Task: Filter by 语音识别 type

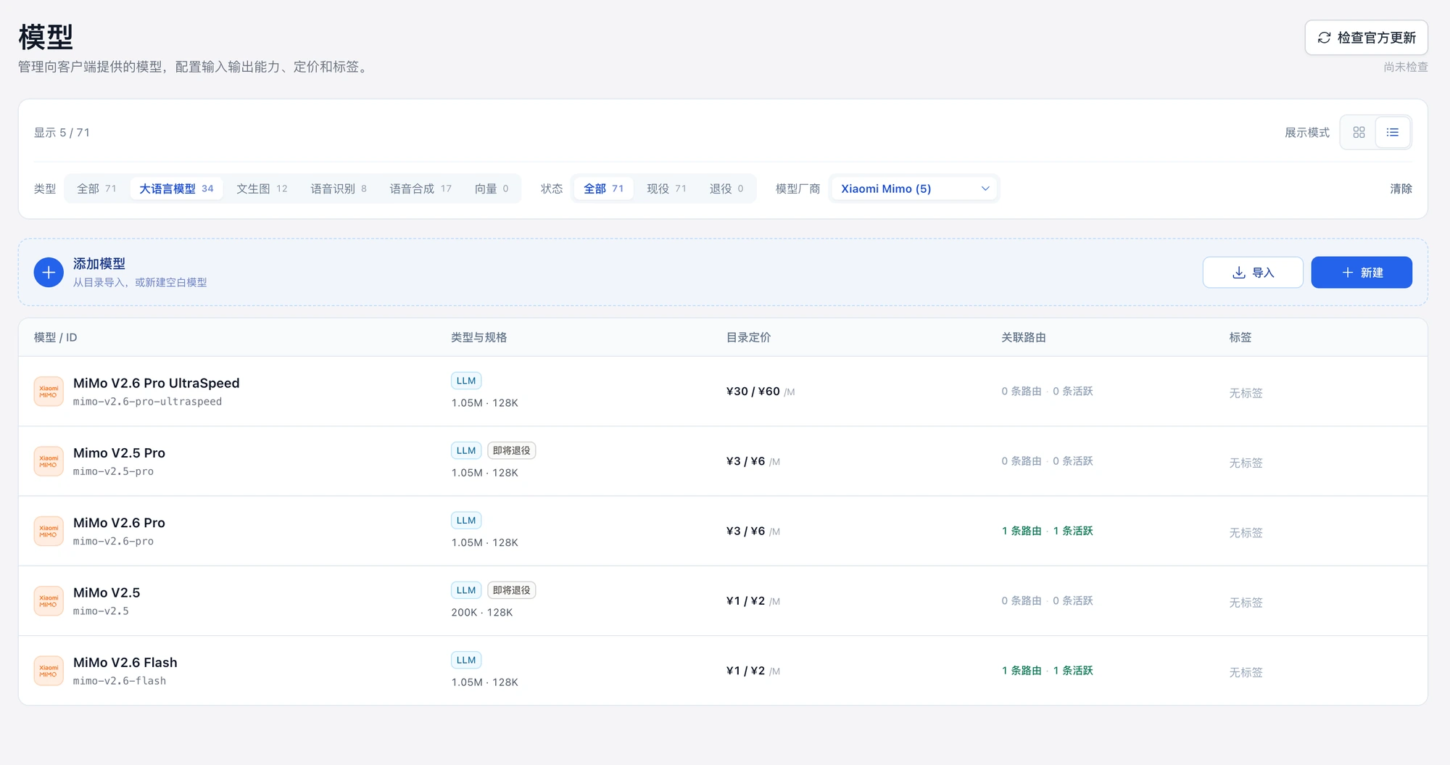Action: [x=339, y=189]
